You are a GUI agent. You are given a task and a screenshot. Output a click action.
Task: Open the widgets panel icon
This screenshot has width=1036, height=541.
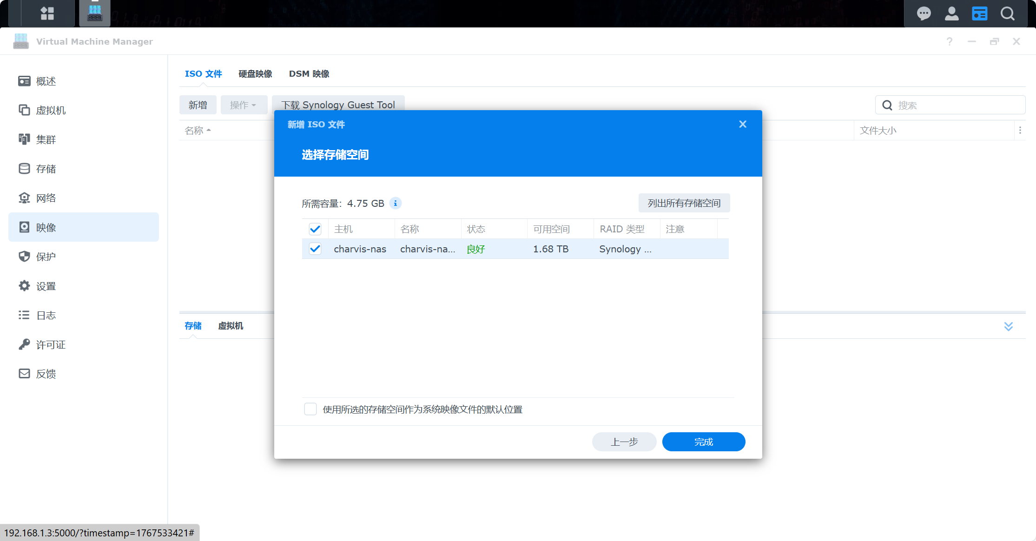coord(979,13)
